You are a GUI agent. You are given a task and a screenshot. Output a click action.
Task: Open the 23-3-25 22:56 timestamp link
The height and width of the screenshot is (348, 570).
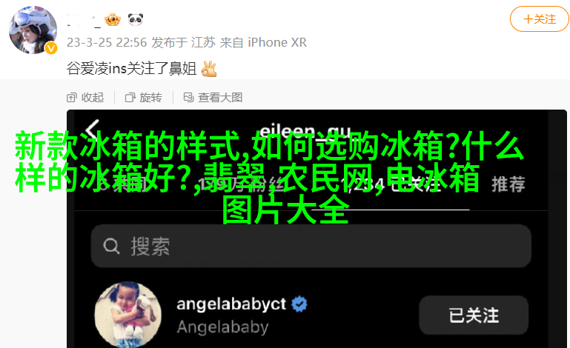pyautogui.click(x=107, y=42)
